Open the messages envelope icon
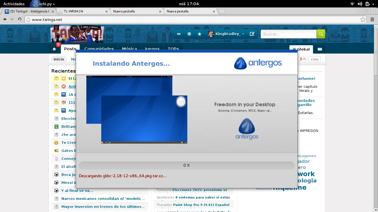The width and height of the screenshot is (378, 212). click(189, 34)
